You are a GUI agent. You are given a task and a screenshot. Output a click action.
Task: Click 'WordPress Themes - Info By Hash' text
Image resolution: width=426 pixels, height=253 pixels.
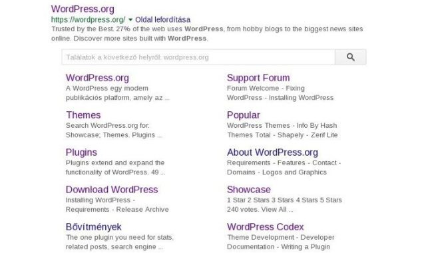[x=282, y=126]
